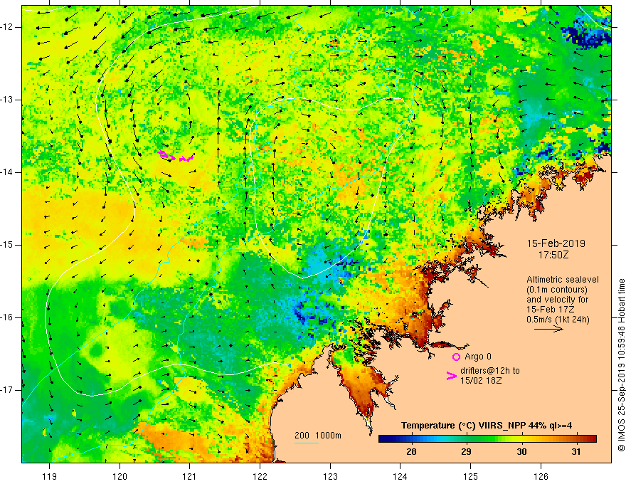Click the '28' color bar label
This screenshot has width=626, height=484.
pos(411,452)
